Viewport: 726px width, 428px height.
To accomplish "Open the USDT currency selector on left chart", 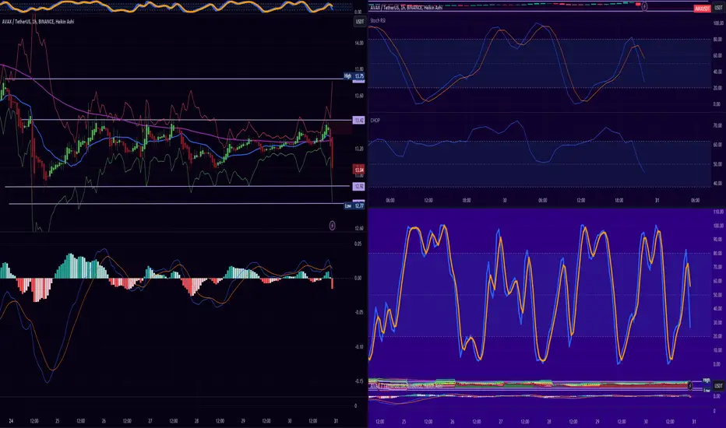I will [x=359, y=21].
